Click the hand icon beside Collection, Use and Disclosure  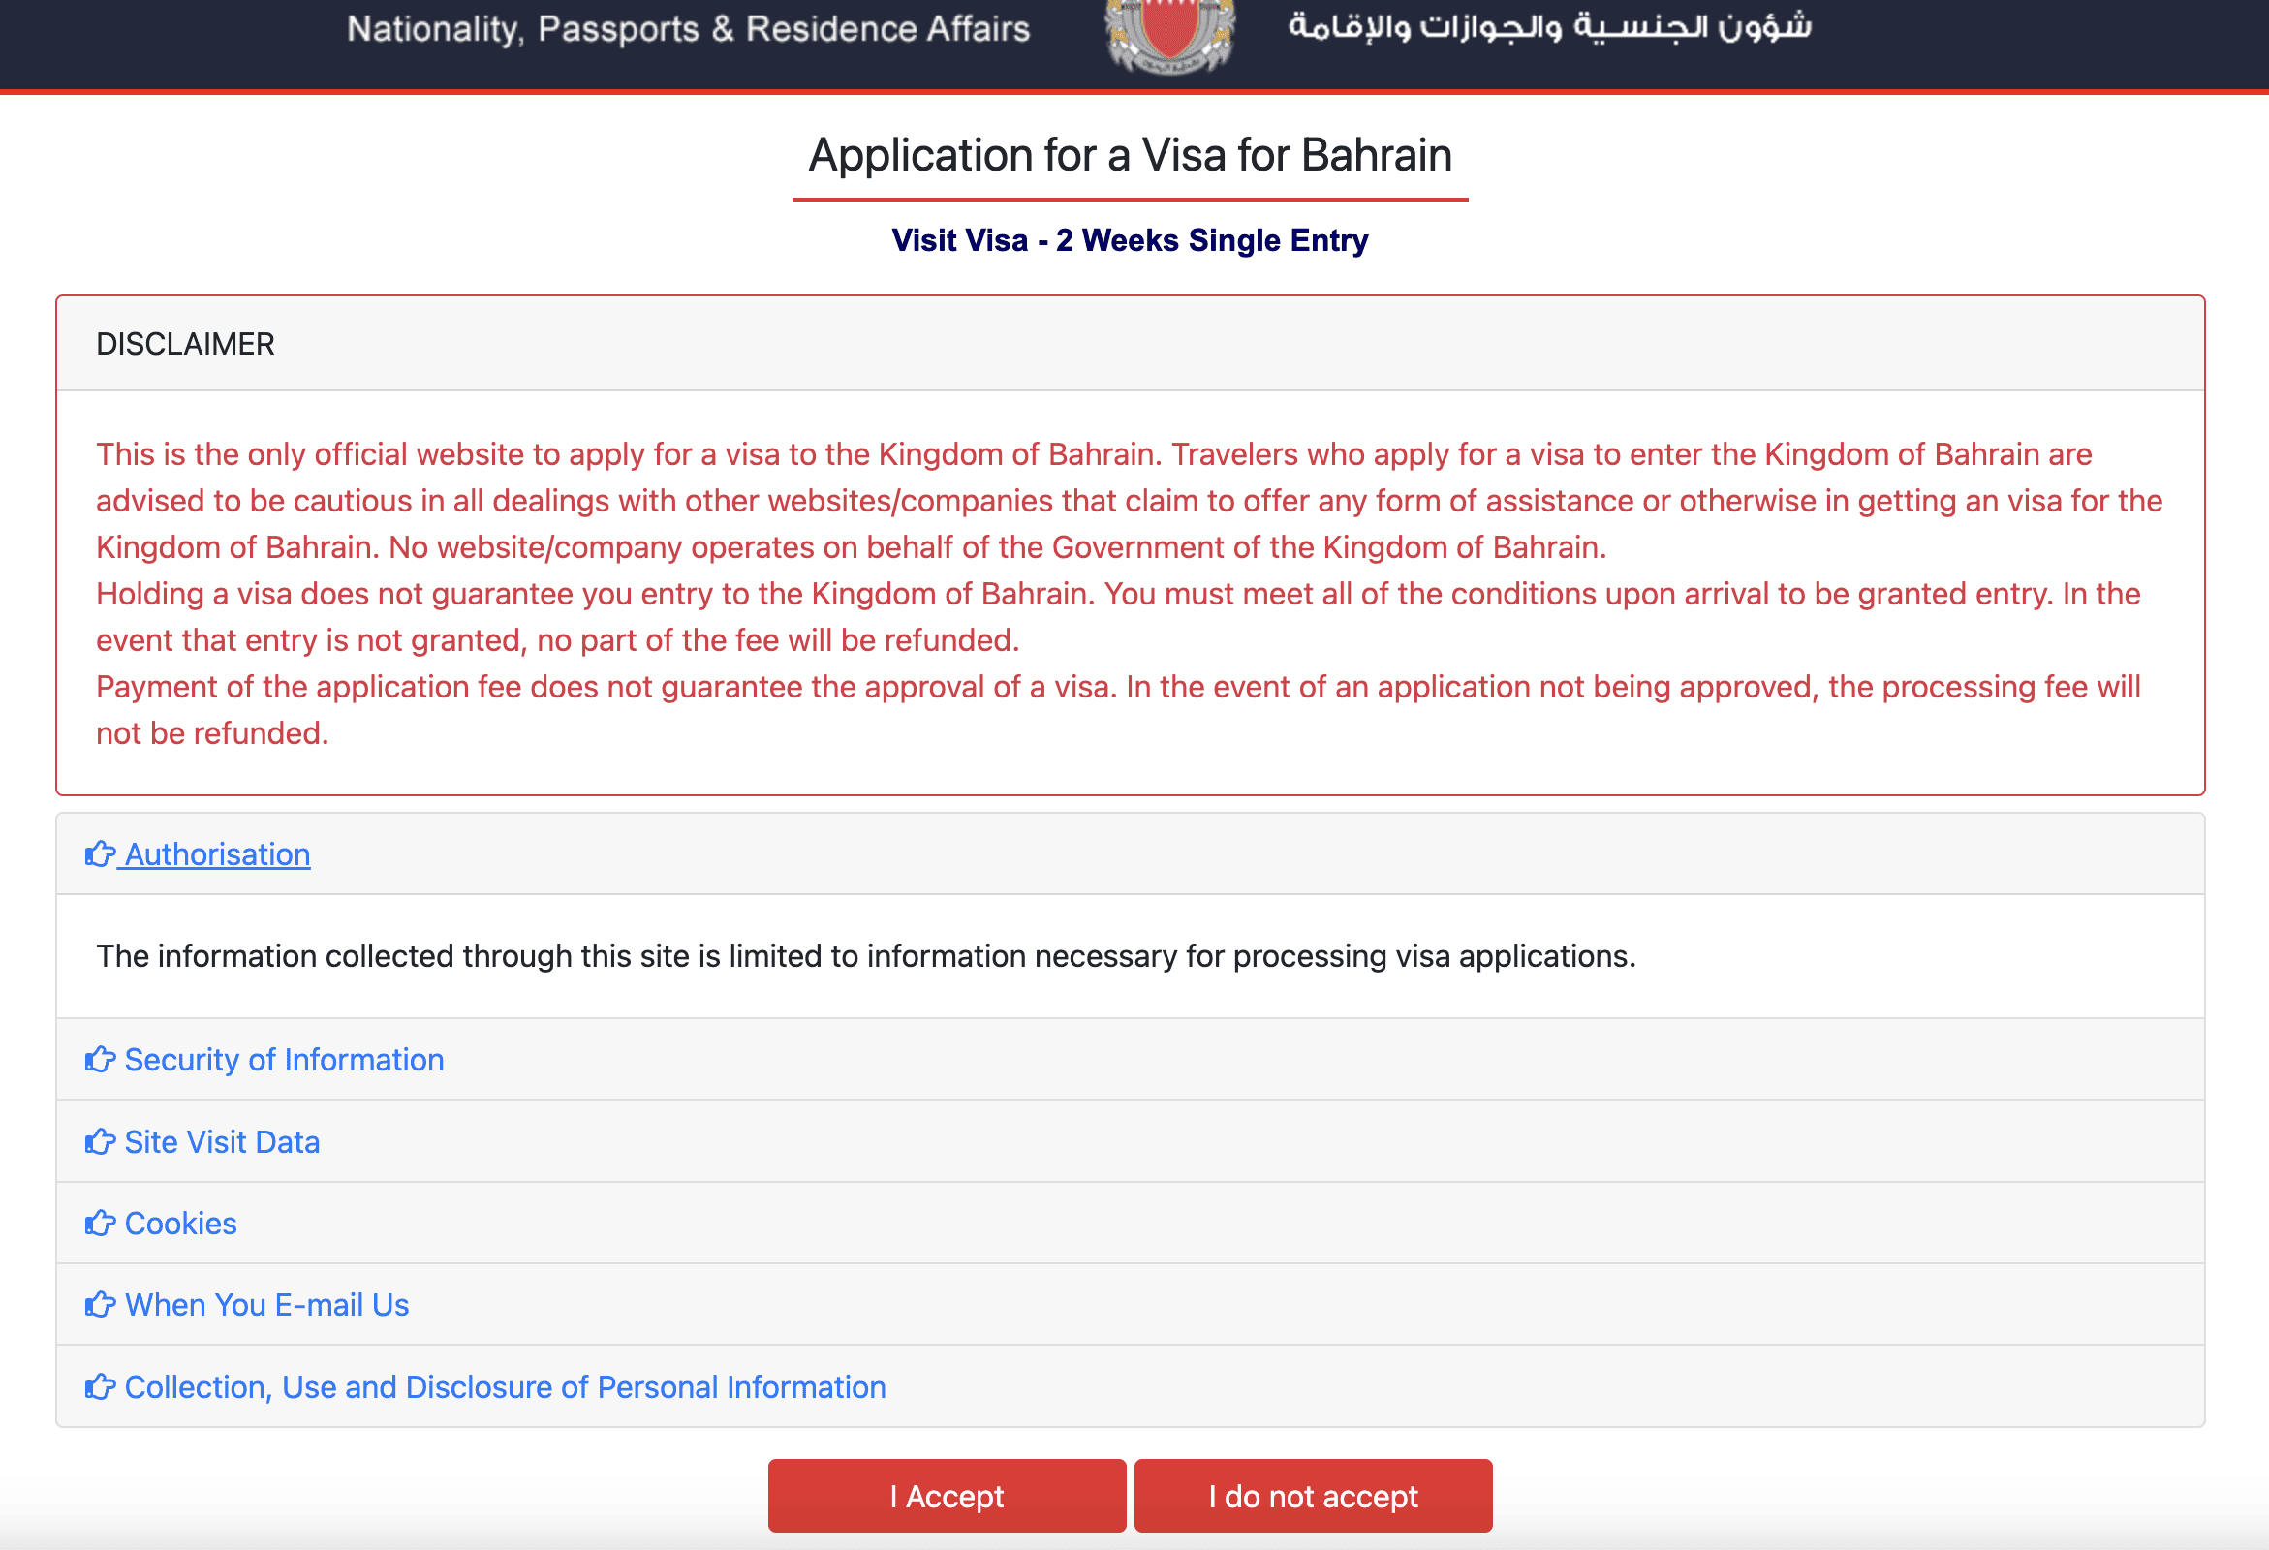tap(100, 1387)
